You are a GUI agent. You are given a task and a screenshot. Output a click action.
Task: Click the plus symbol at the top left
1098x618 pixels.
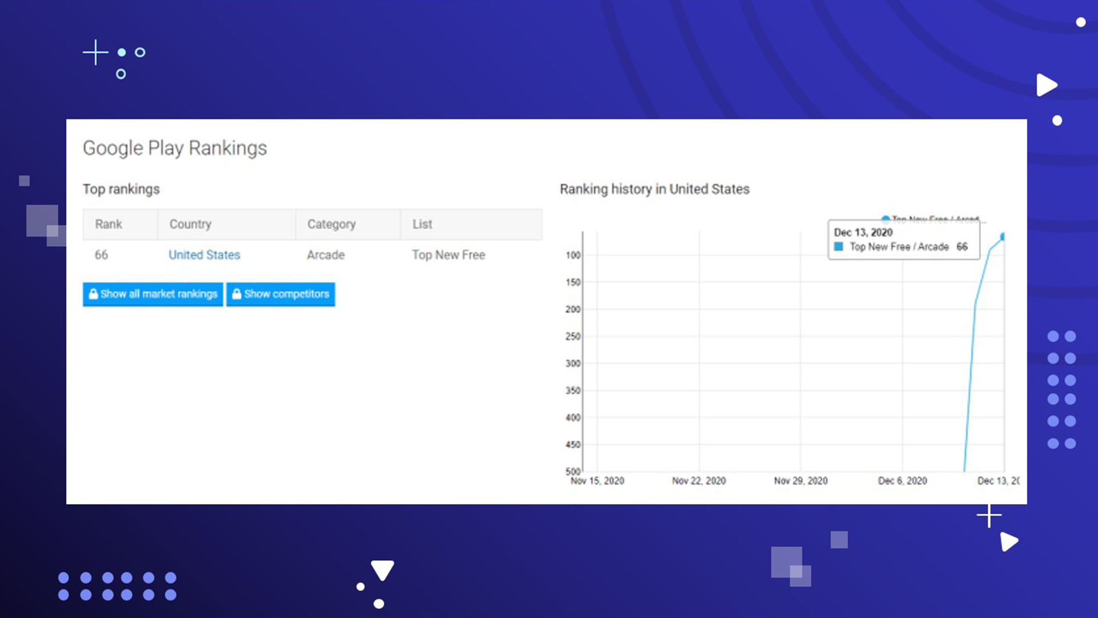coord(96,53)
